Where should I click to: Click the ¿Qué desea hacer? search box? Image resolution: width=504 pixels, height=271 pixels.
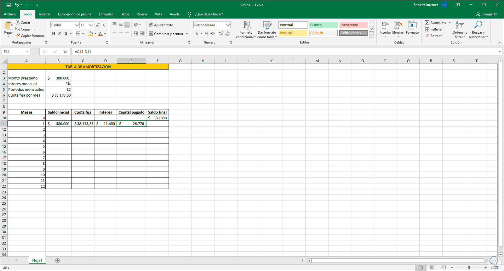point(209,14)
